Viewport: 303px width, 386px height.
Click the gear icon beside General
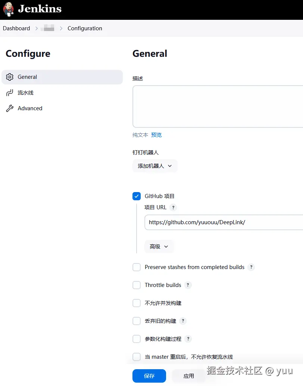[10, 77]
